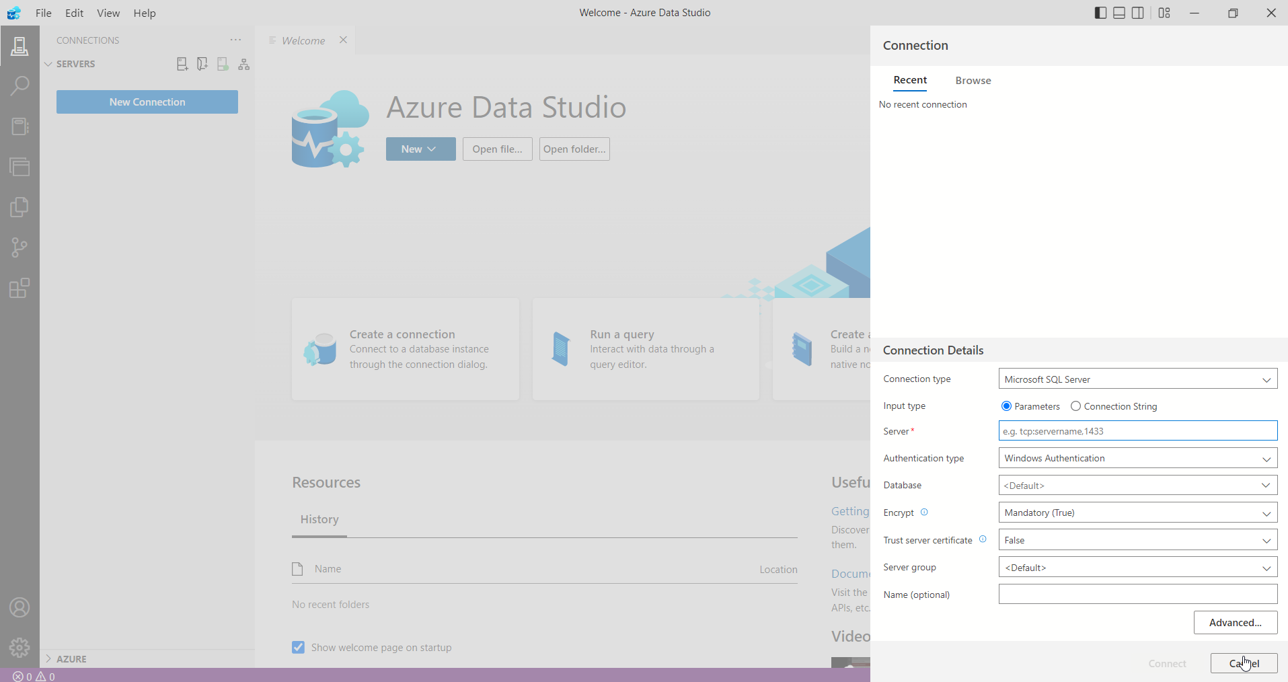Click the New Server Group icon
This screenshot has height=682, width=1288.
[202, 64]
